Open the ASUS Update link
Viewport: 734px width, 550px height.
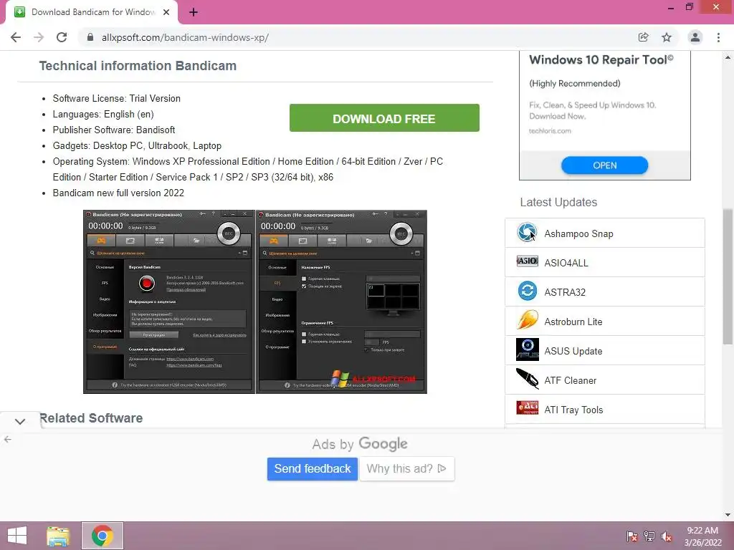coord(573,351)
